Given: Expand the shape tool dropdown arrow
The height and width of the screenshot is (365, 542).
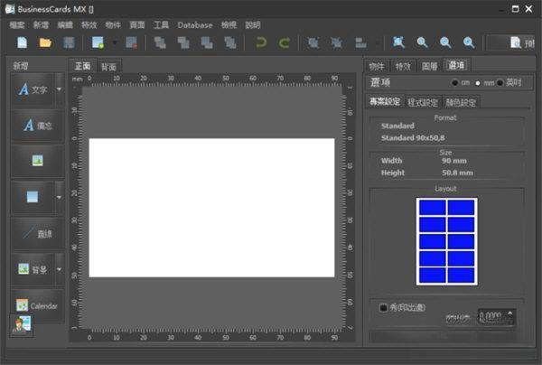Looking at the screenshot, I should click(x=59, y=196).
